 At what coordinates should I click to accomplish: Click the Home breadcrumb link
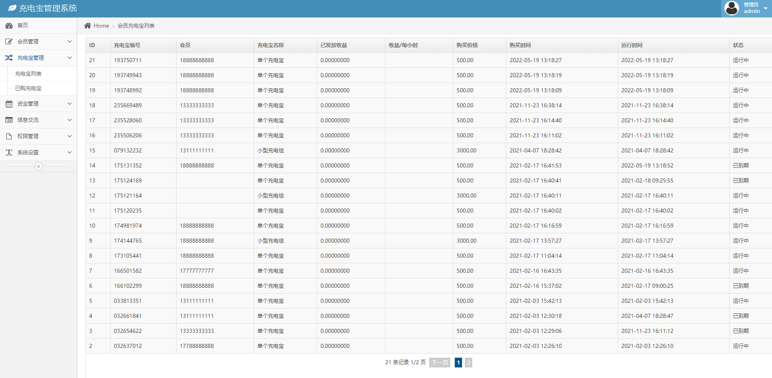(101, 26)
